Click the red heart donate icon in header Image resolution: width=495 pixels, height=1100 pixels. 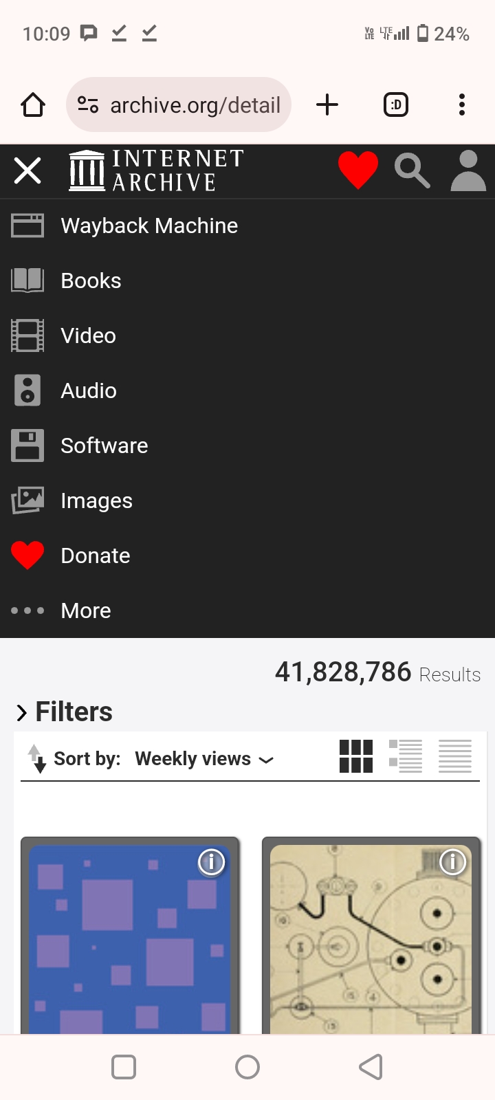[x=357, y=170]
